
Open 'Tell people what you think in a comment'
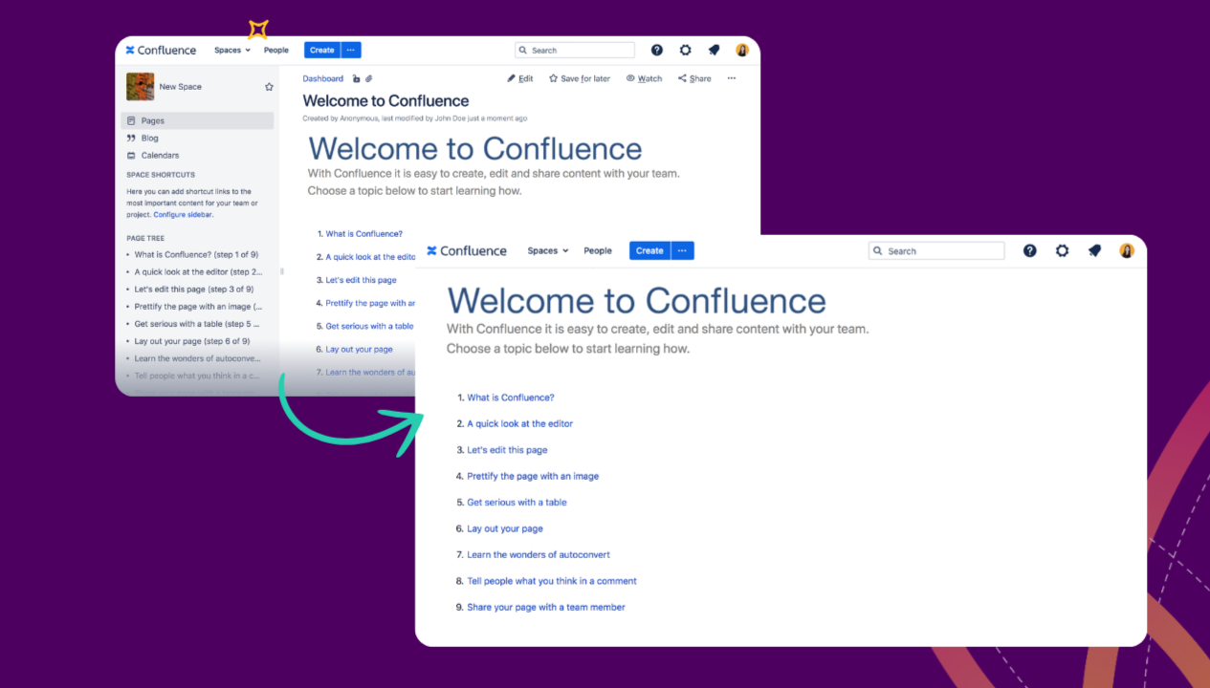point(552,581)
